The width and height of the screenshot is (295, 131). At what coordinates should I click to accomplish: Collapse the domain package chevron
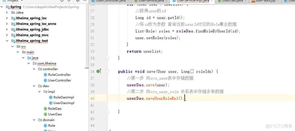[x=34, y=120]
